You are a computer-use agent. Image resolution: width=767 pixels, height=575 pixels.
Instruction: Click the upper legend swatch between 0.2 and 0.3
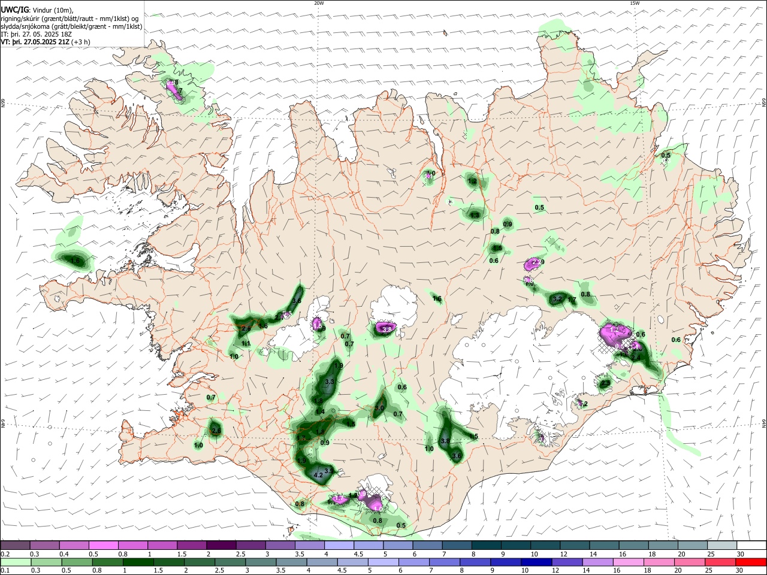pyautogui.click(x=16, y=545)
